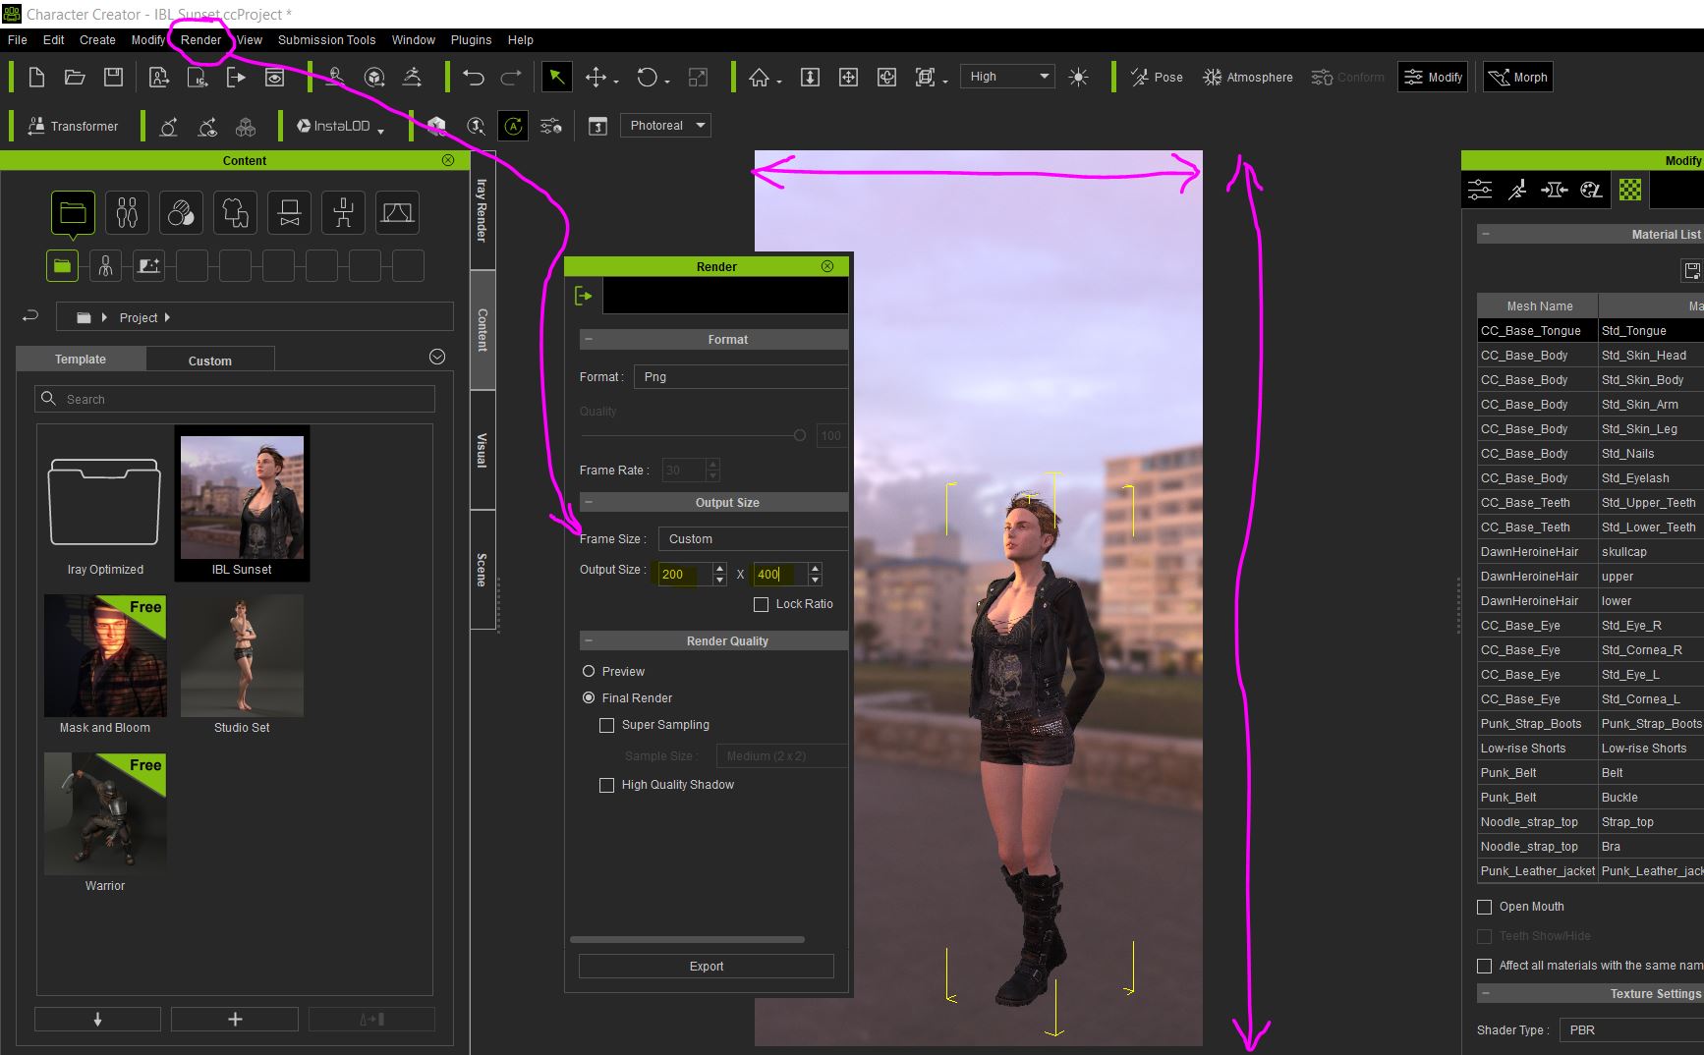Check the Open Mouth option

point(1484,907)
